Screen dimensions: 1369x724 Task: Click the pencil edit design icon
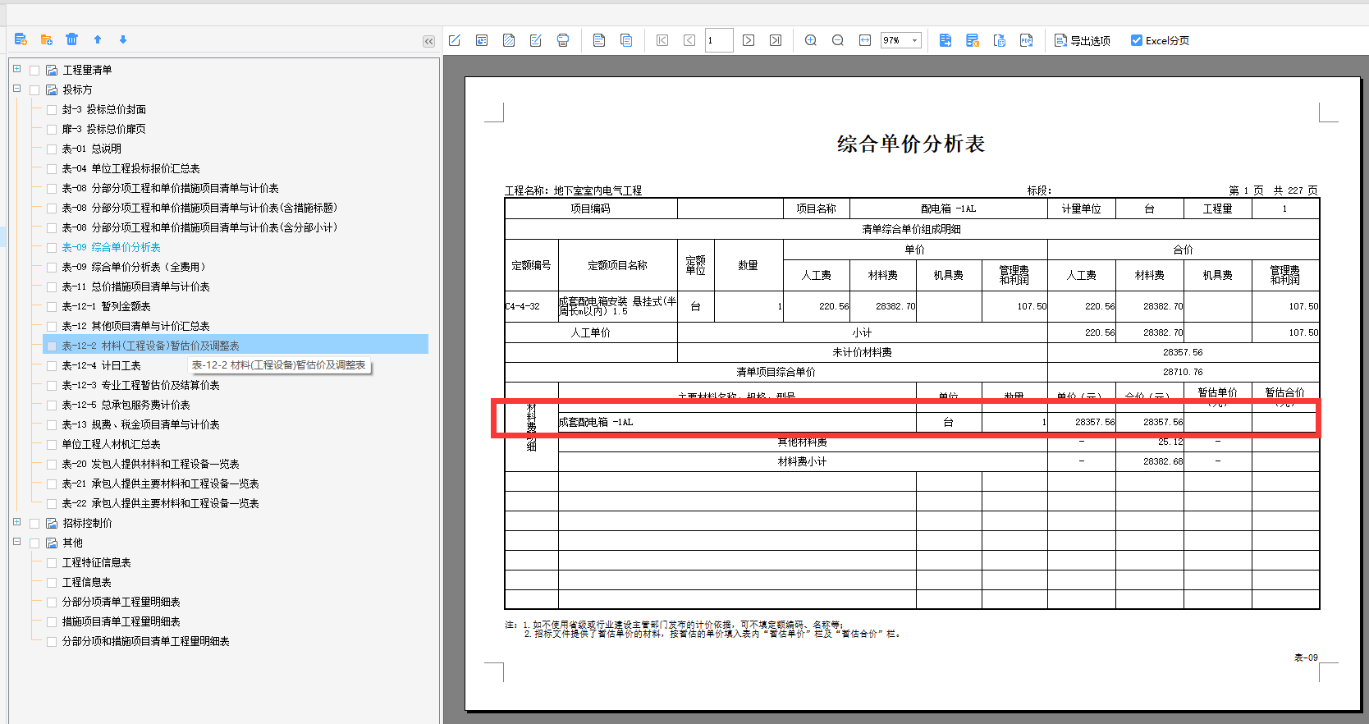pyautogui.click(x=455, y=40)
